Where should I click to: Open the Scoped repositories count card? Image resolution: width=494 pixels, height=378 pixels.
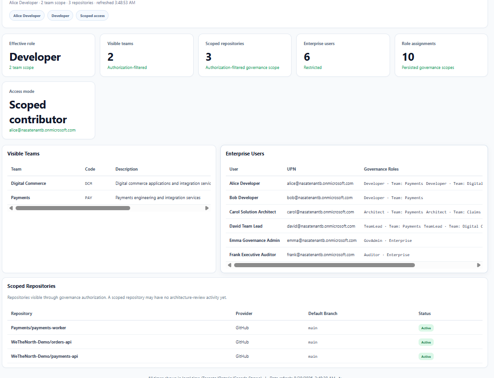point(245,55)
